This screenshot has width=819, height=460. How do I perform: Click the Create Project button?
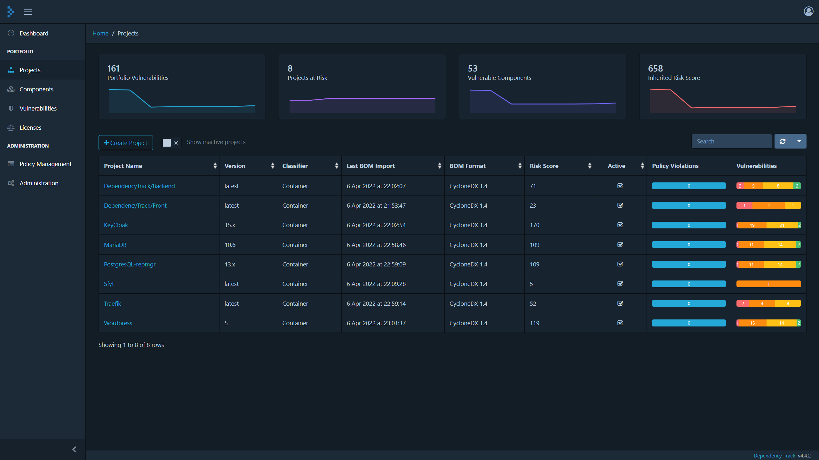[x=125, y=143]
